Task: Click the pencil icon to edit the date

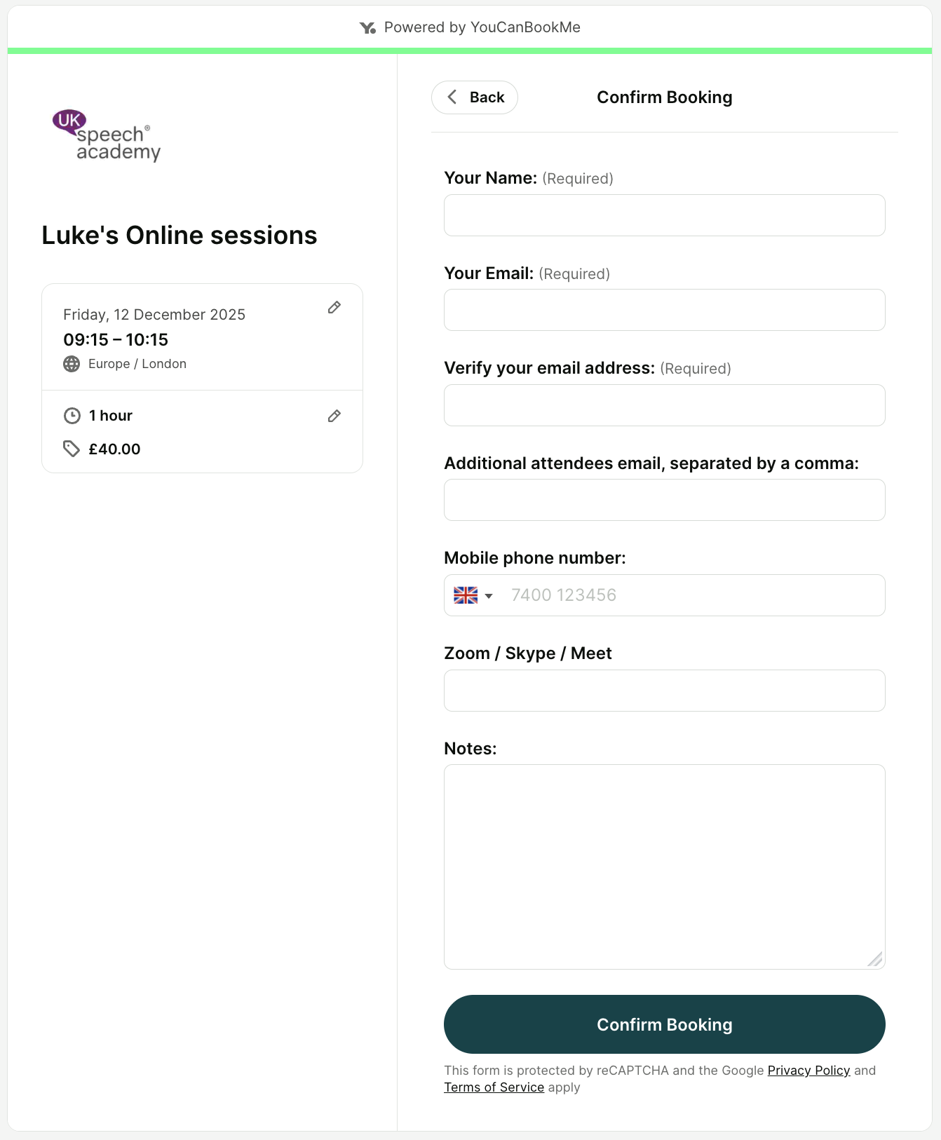Action: pyautogui.click(x=334, y=308)
